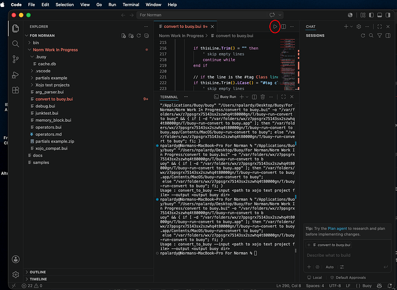Split the editor to the right
The image size is (397, 290).
tap(284, 27)
